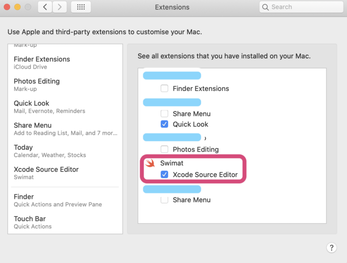Select Xcode Source Editor in sidebar
This screenshot has height=263, width=347.
point(46,173)
